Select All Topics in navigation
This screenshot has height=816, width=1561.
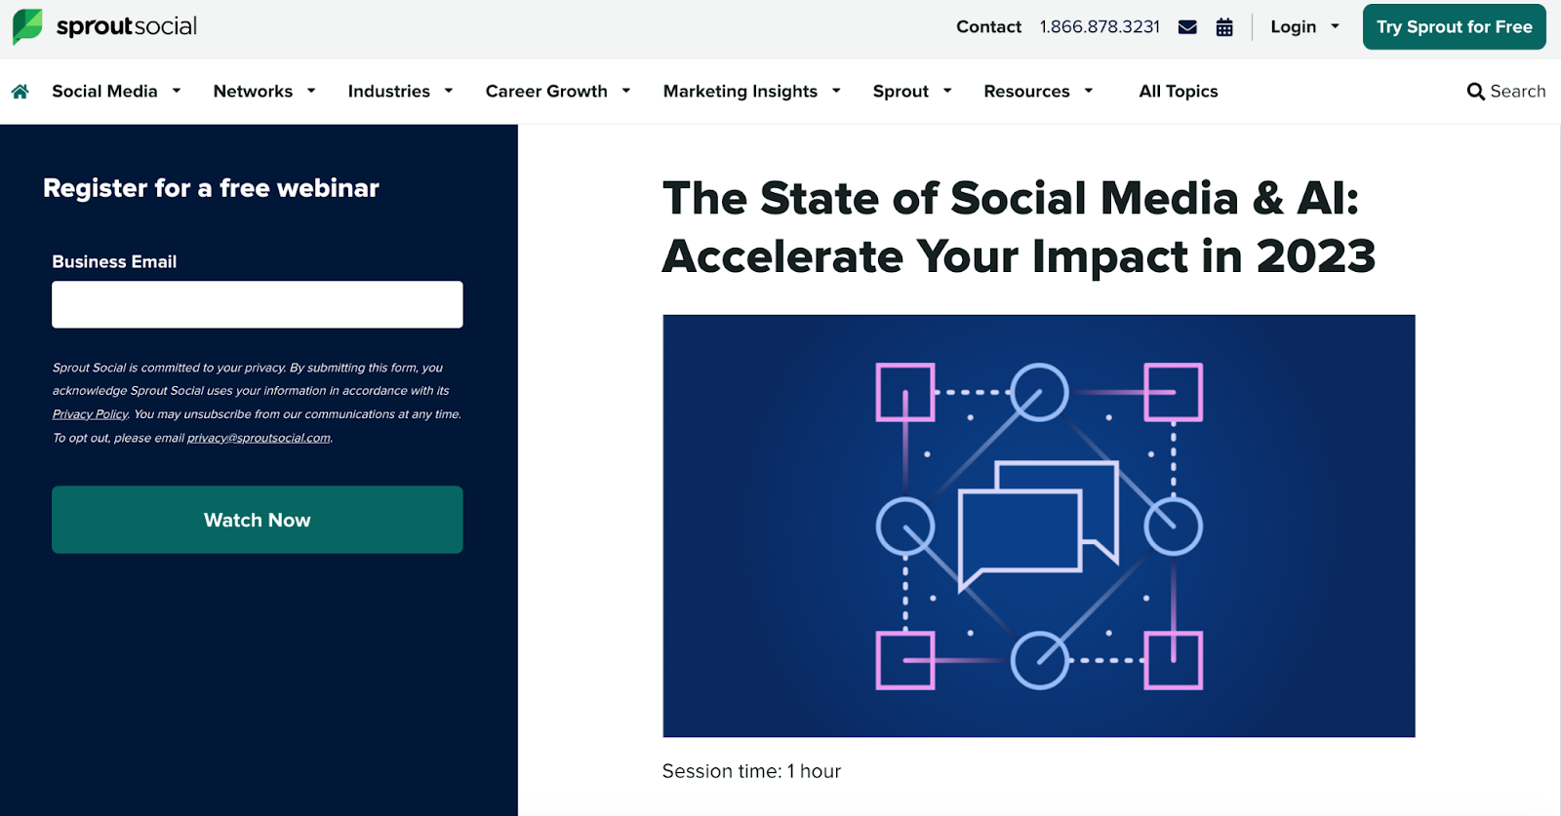(x=1179, y=92)
